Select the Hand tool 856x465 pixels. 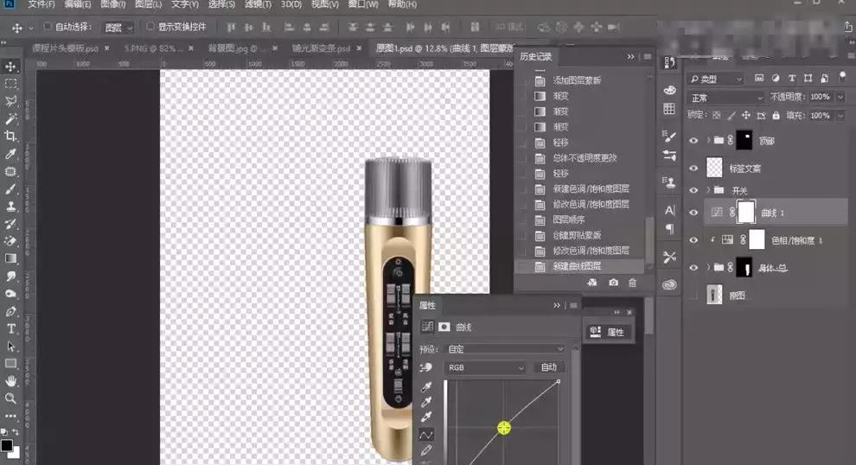pos(10,381)
